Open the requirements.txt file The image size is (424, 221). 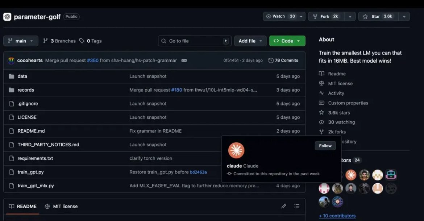click(x=35, y=158)
